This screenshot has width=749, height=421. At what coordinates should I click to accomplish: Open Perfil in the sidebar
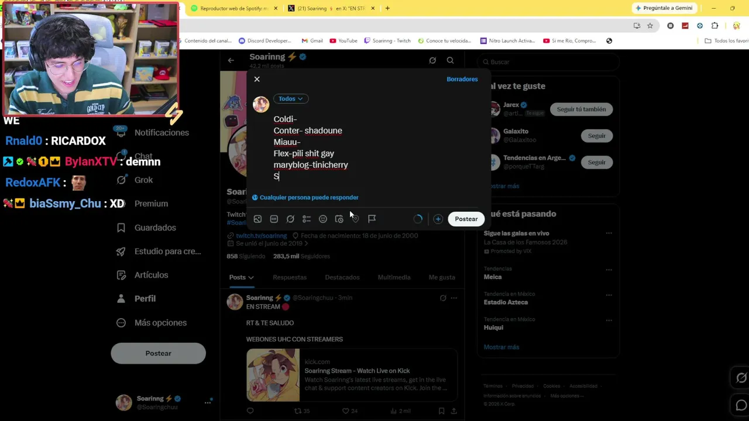click(136, 299)
